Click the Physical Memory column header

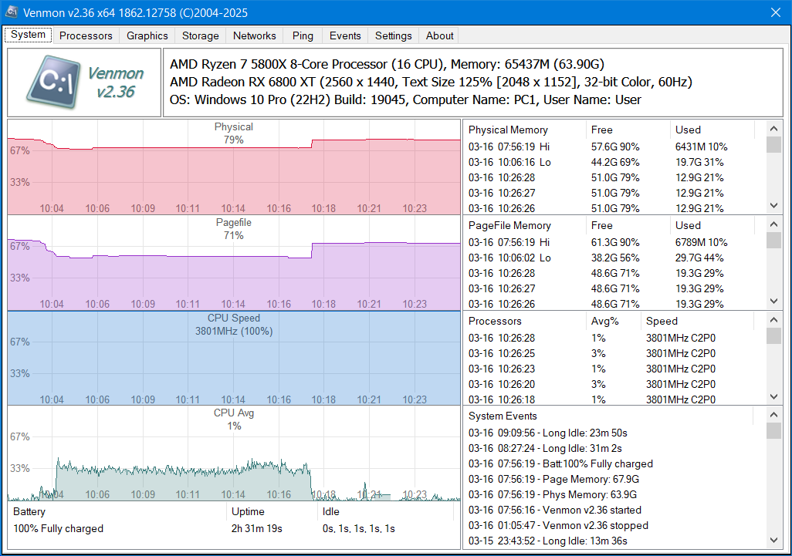click(525, 130)
